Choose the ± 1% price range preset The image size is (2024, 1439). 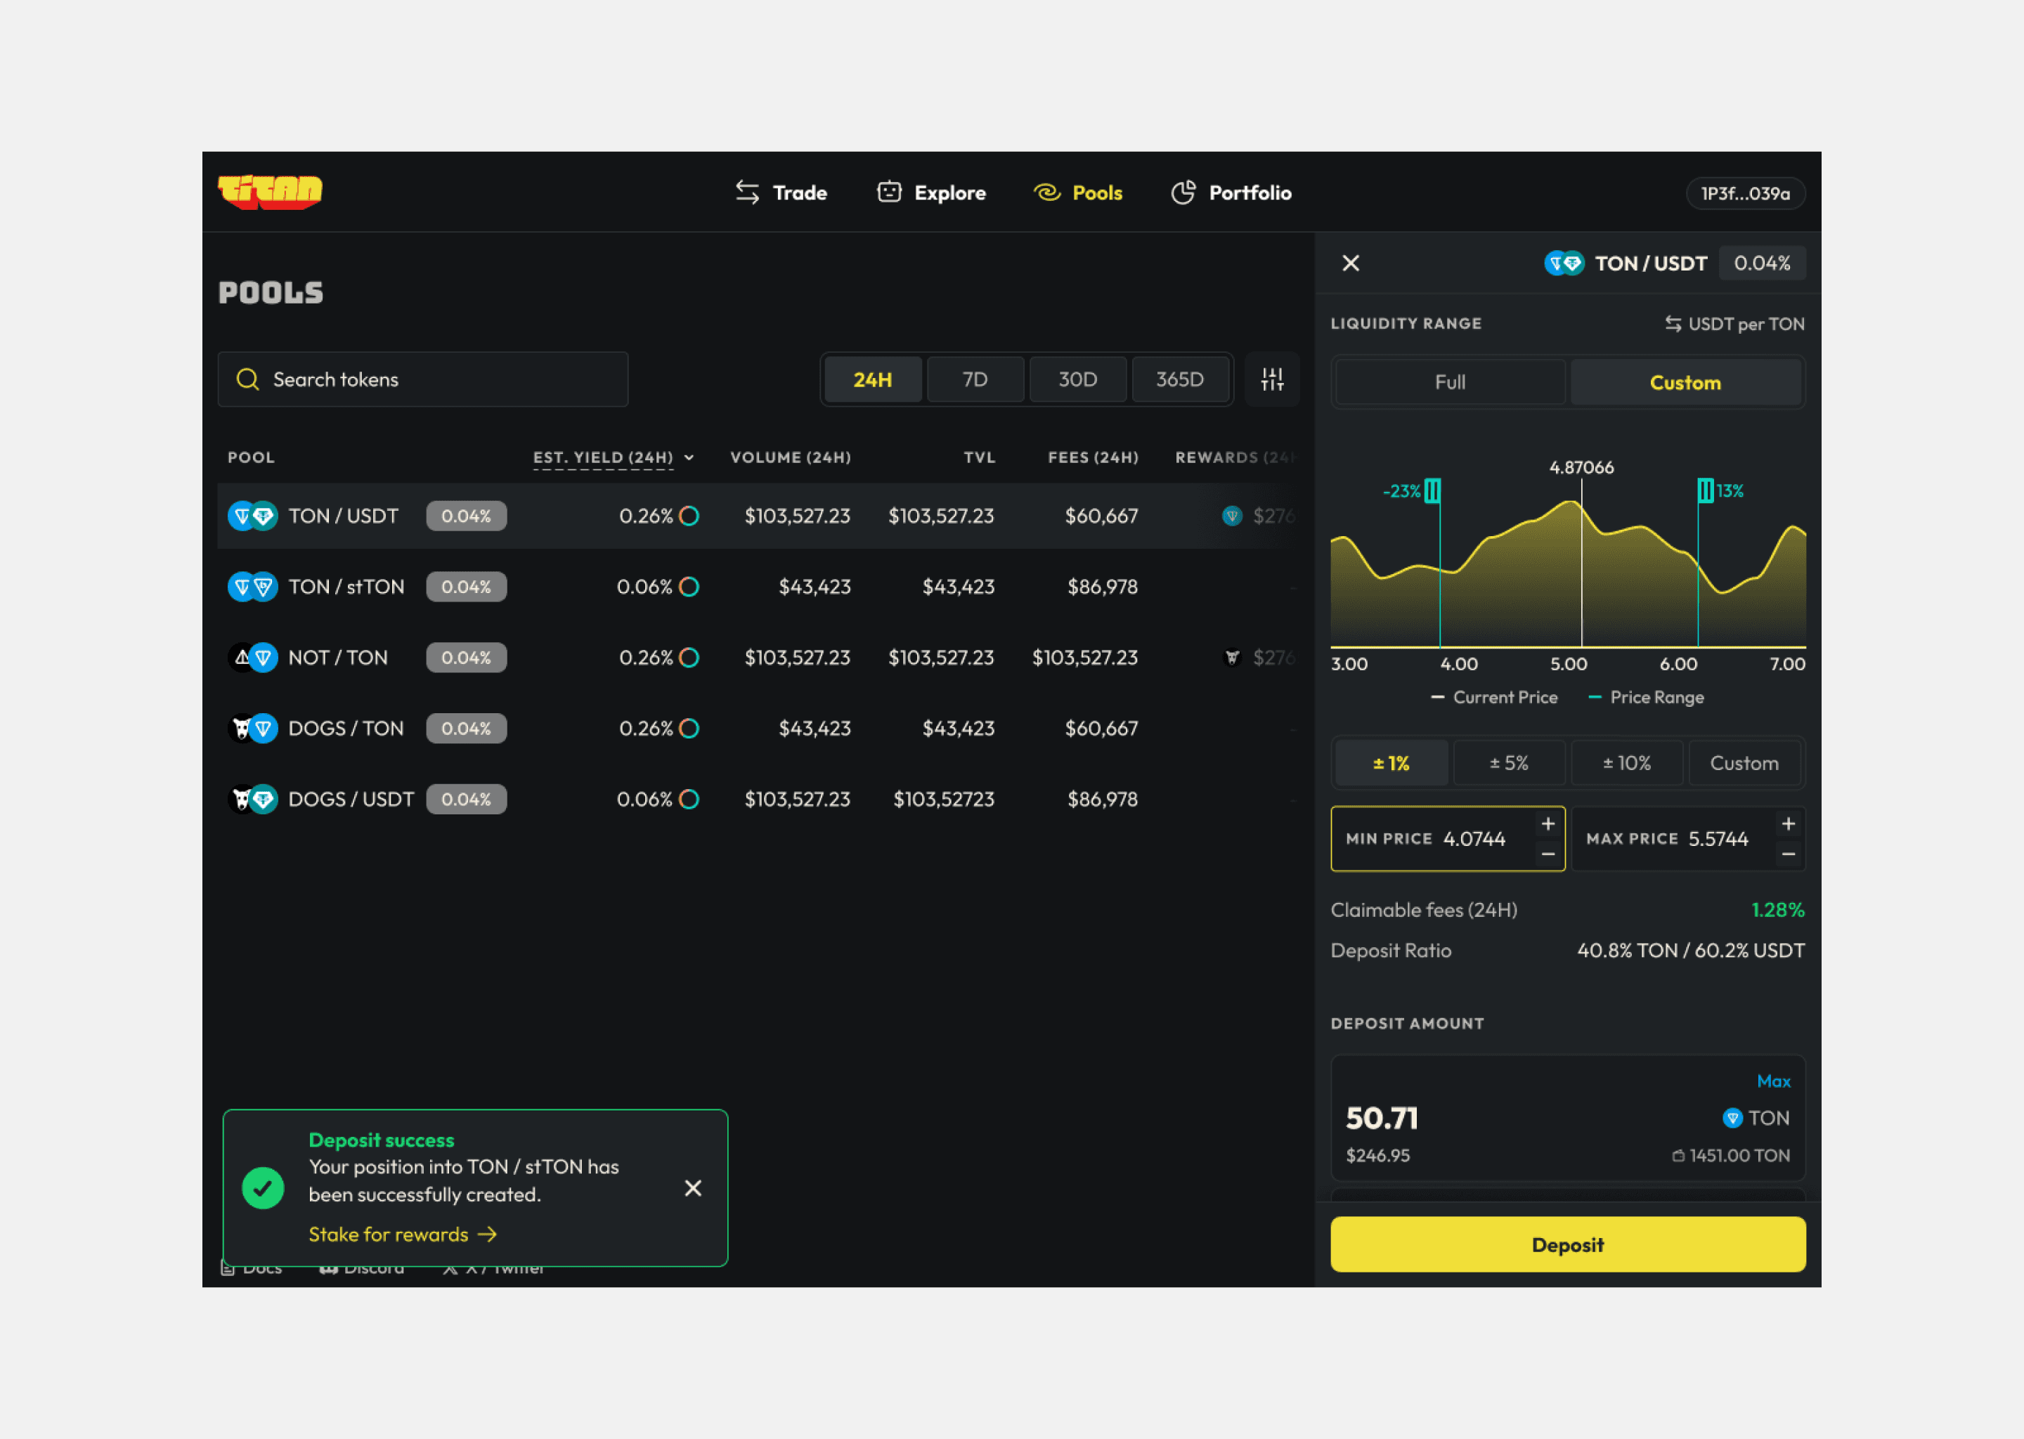coord(1391,763)
